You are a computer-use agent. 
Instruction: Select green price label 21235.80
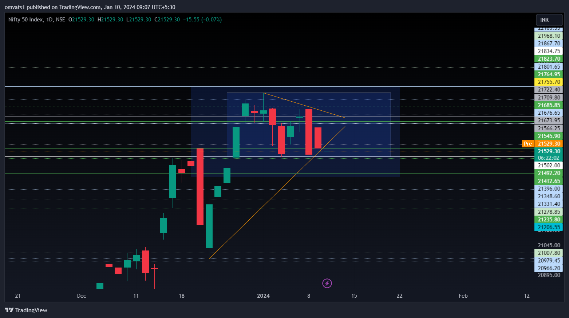tap(549, 220)
